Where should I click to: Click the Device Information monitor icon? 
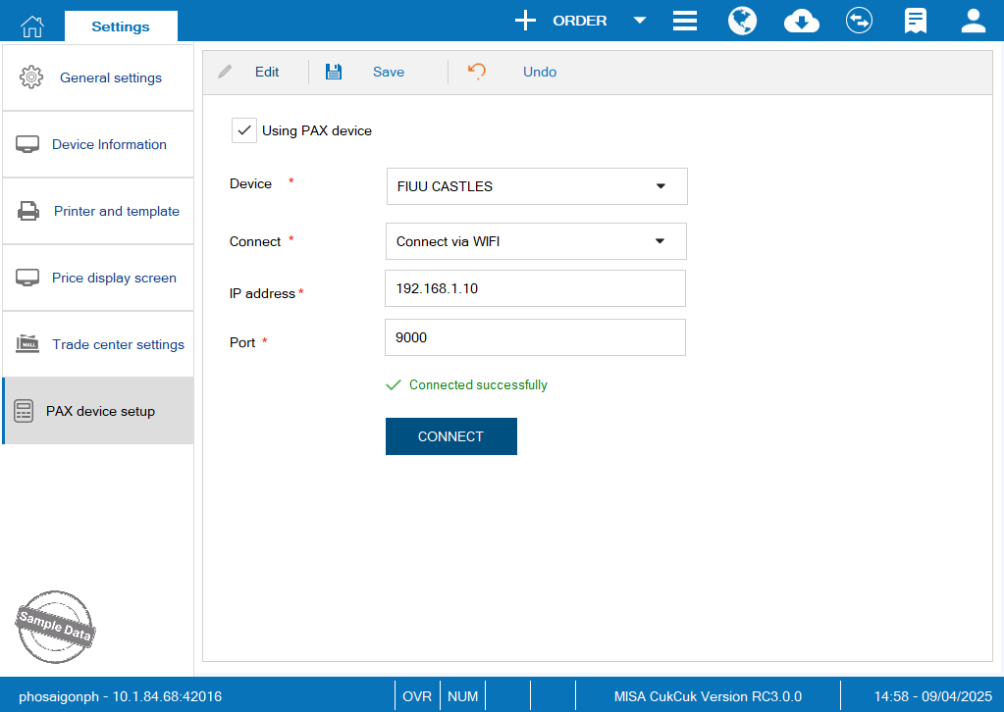point(27,144)
